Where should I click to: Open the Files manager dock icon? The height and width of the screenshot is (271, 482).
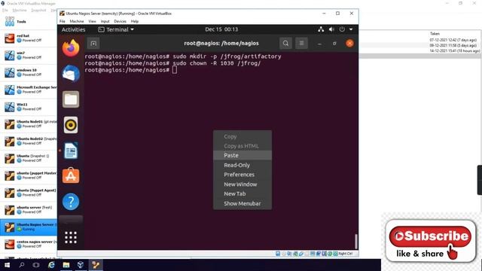pos(71,99)
